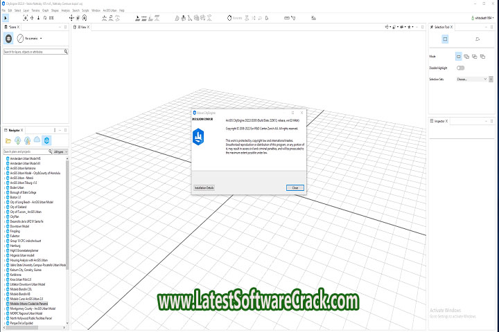This screenshot has width=499, height=332.
Task: Set Mode to fourth selection mode icon
Action: pyautogui.click(x=482, y=57)
